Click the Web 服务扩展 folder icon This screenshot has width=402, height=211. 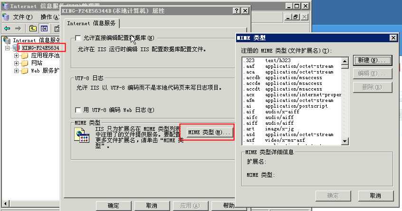click(x=25, y=71)
